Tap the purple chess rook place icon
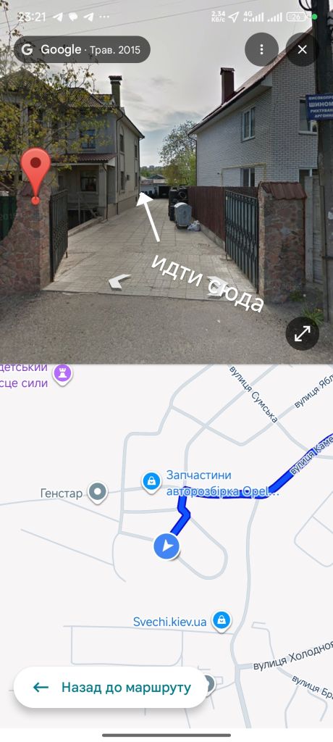The width and height of the screenshot is (333, 742). (x=62, y=374)
